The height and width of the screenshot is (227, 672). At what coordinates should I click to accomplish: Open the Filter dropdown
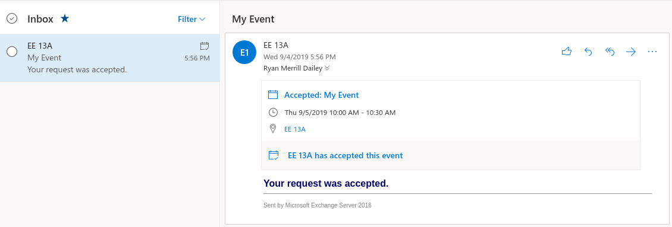coord(191,19)
